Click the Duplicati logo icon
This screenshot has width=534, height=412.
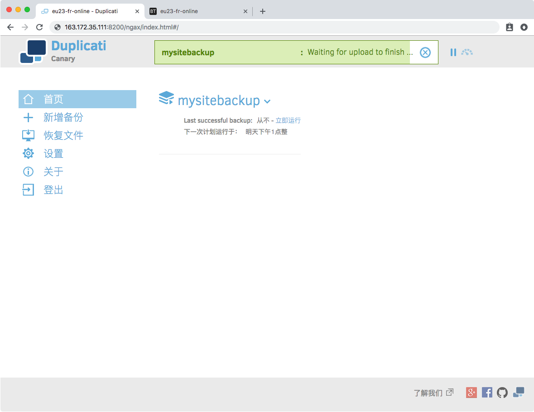point(33,52)
